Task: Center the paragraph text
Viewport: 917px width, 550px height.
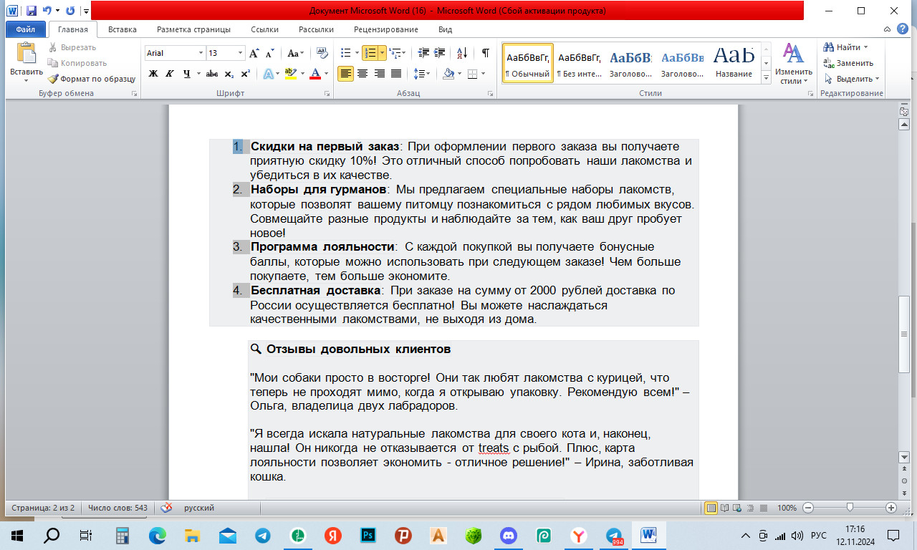Action: 363,74
